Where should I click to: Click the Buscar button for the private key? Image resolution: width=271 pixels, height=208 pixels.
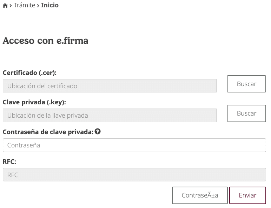tap(247, 113)
